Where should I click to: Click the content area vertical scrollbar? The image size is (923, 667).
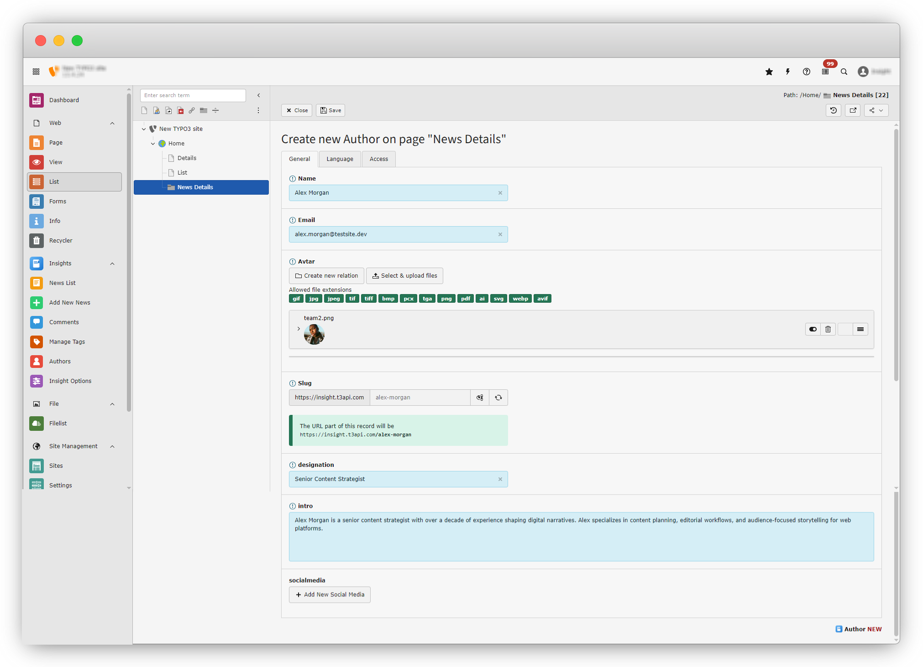(x=896, y=255)
